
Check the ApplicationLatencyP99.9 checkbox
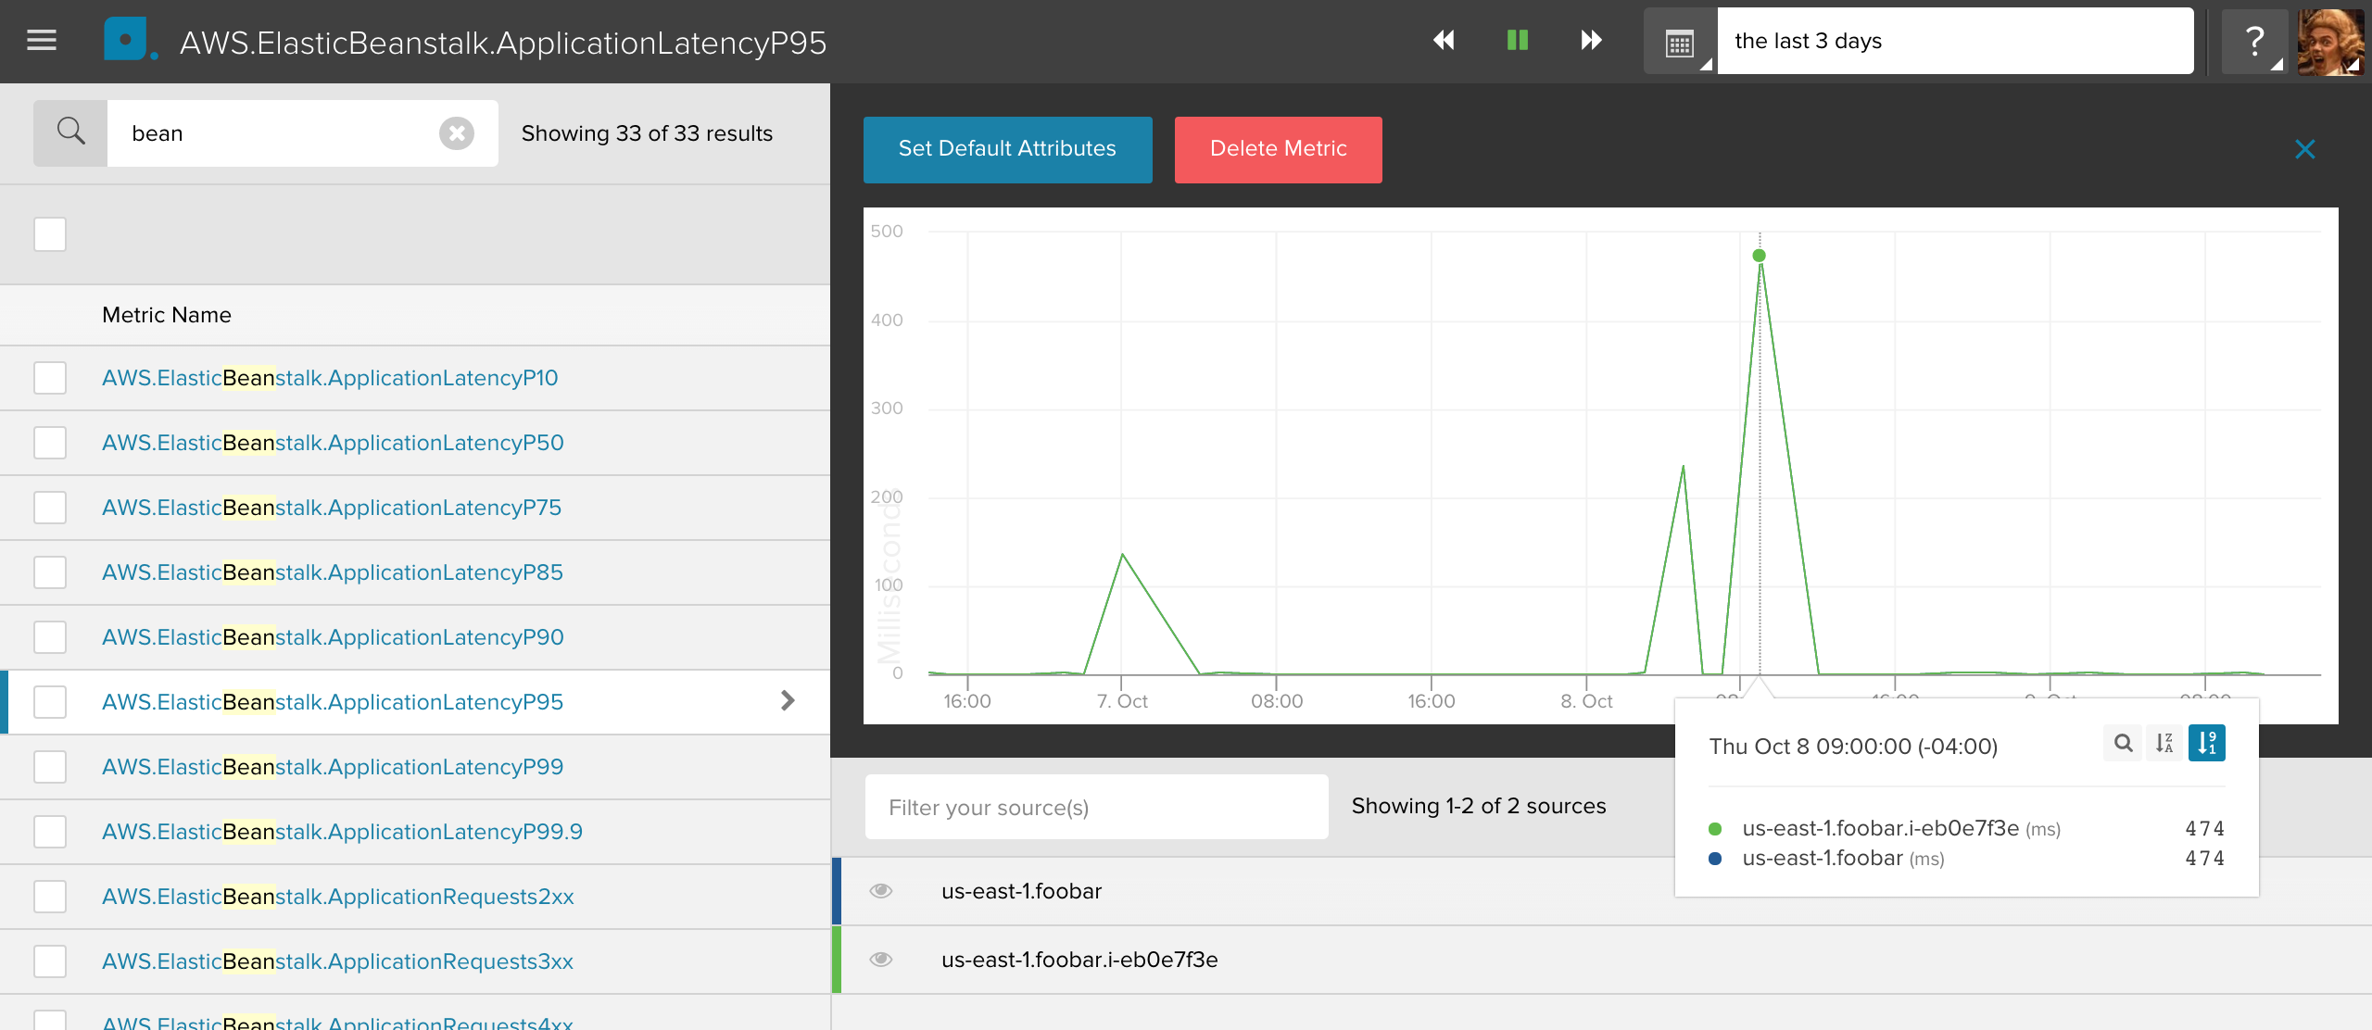[x=50, y=832]
